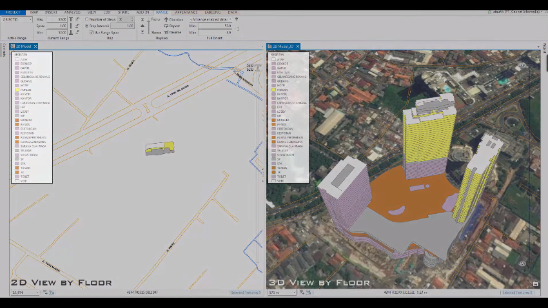The width and height of the screenshot is (548, 308).
Task: Click the current range Max input field
Action: click(x=57, y=19)
